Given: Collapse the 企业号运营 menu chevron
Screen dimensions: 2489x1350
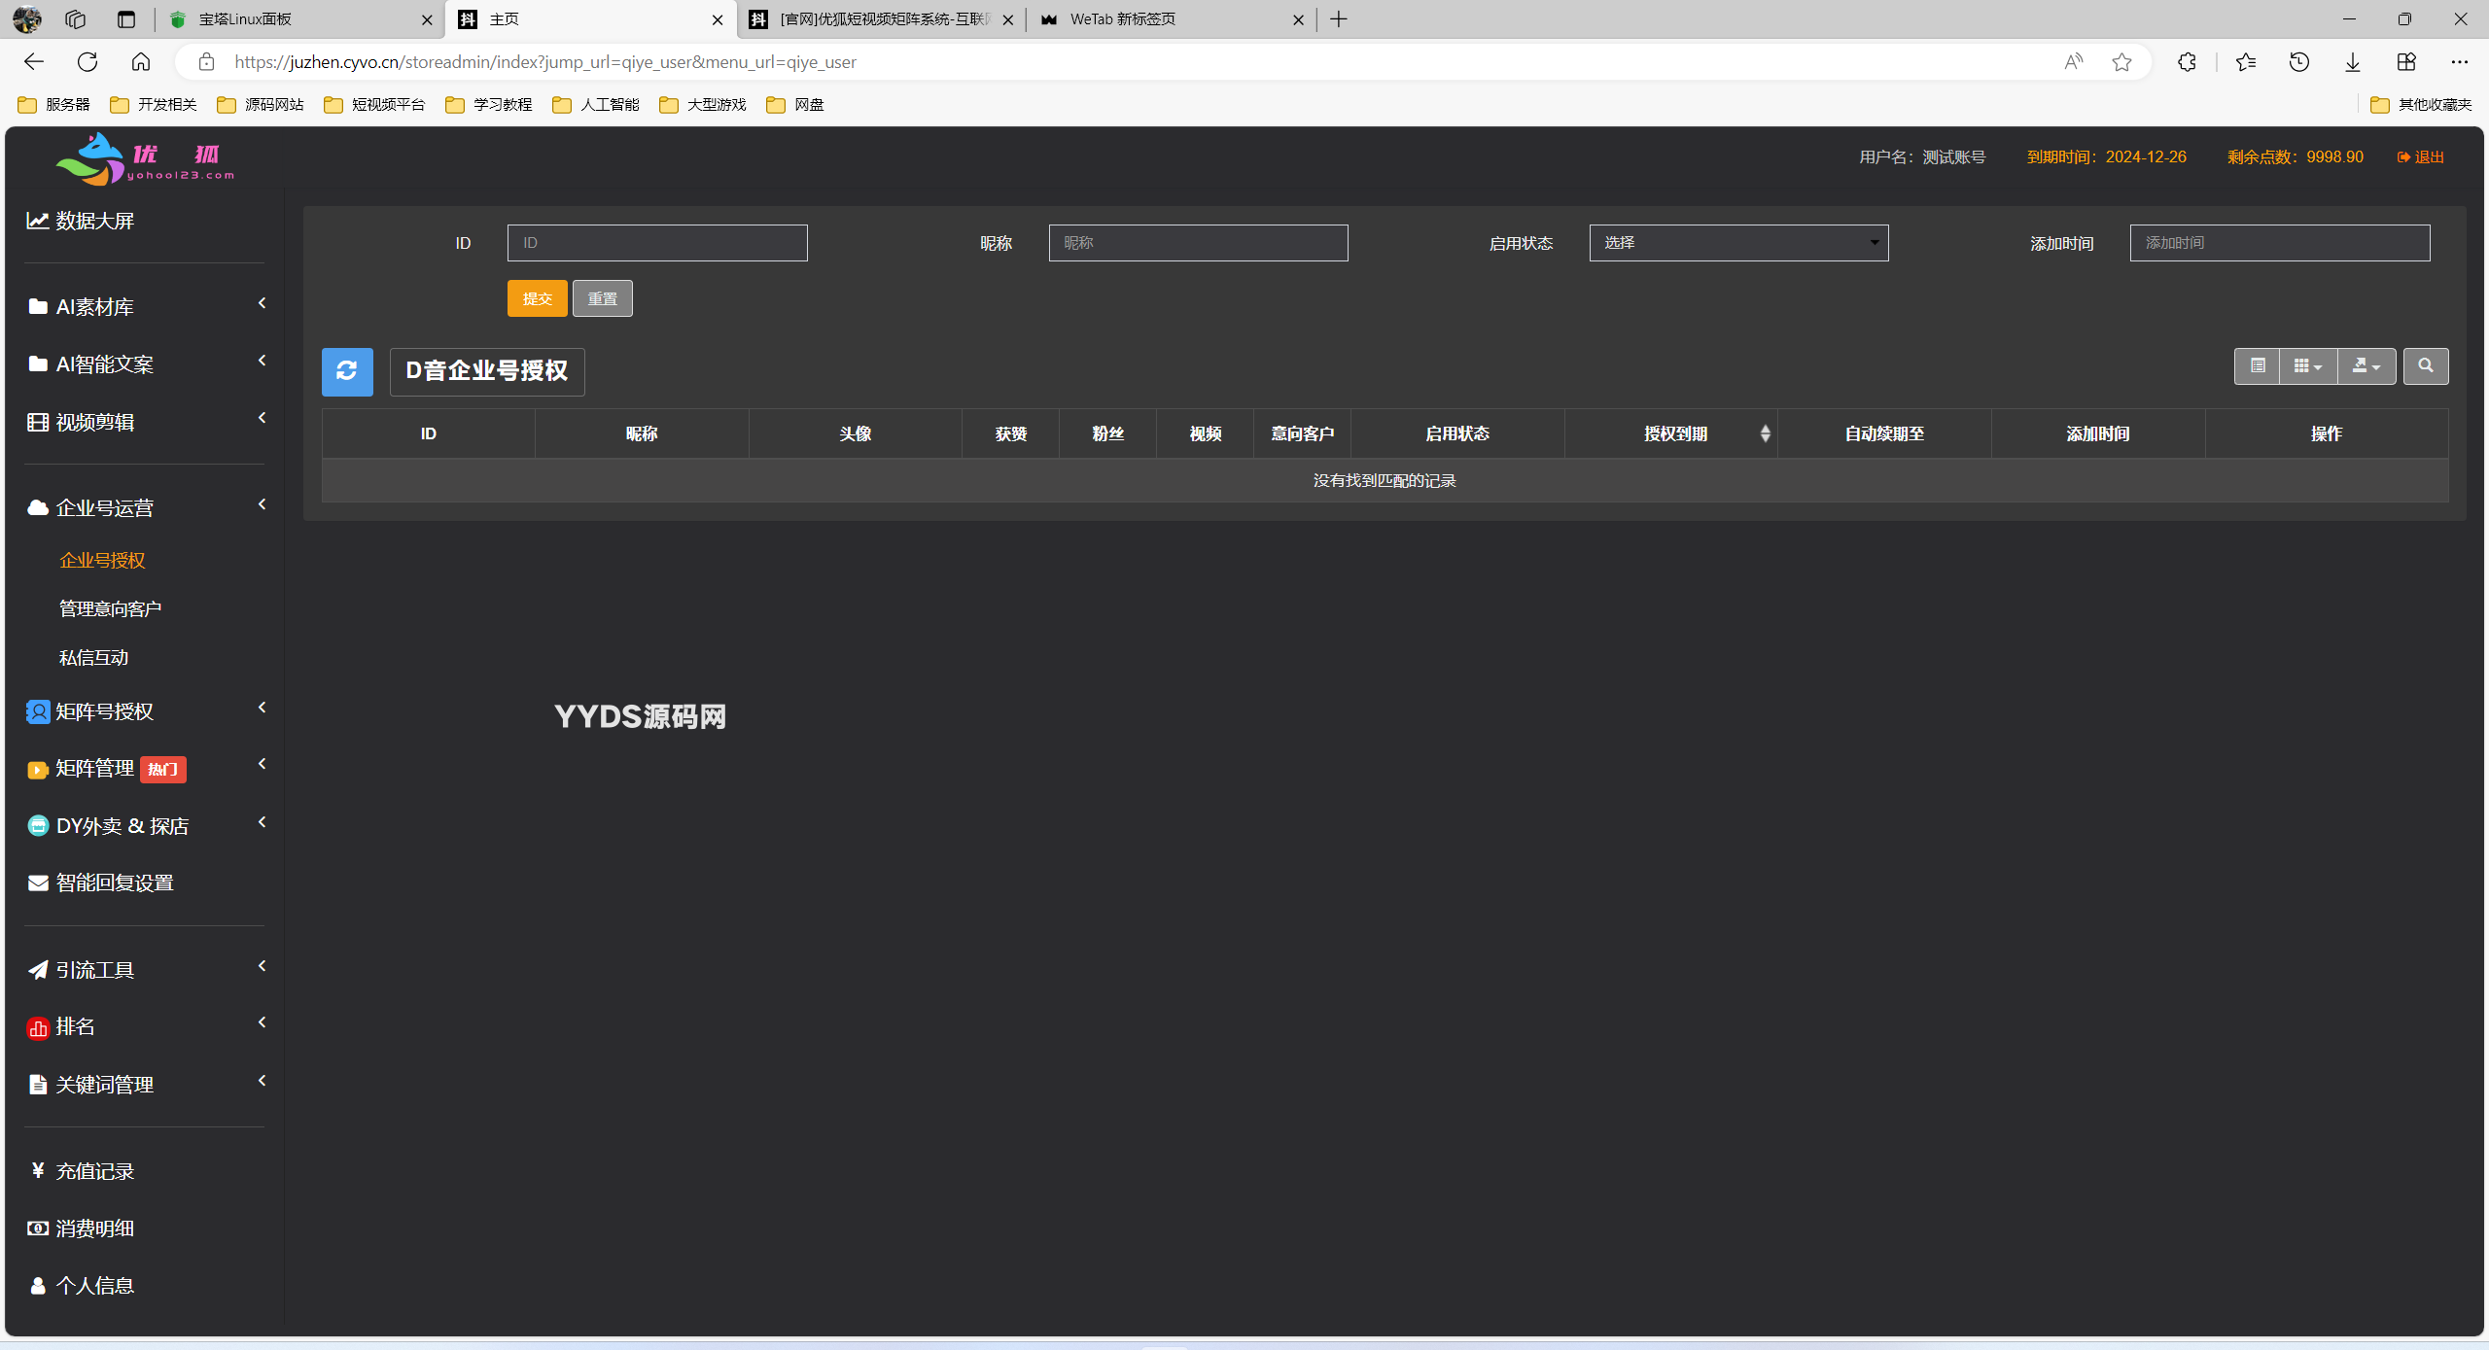Looking at the screenshot, I should click(262, 504).
